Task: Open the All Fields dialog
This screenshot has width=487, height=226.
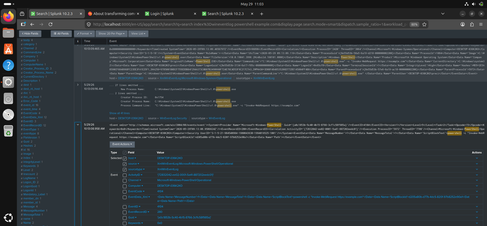Action: pyautogui.click(x=61, y=33)
